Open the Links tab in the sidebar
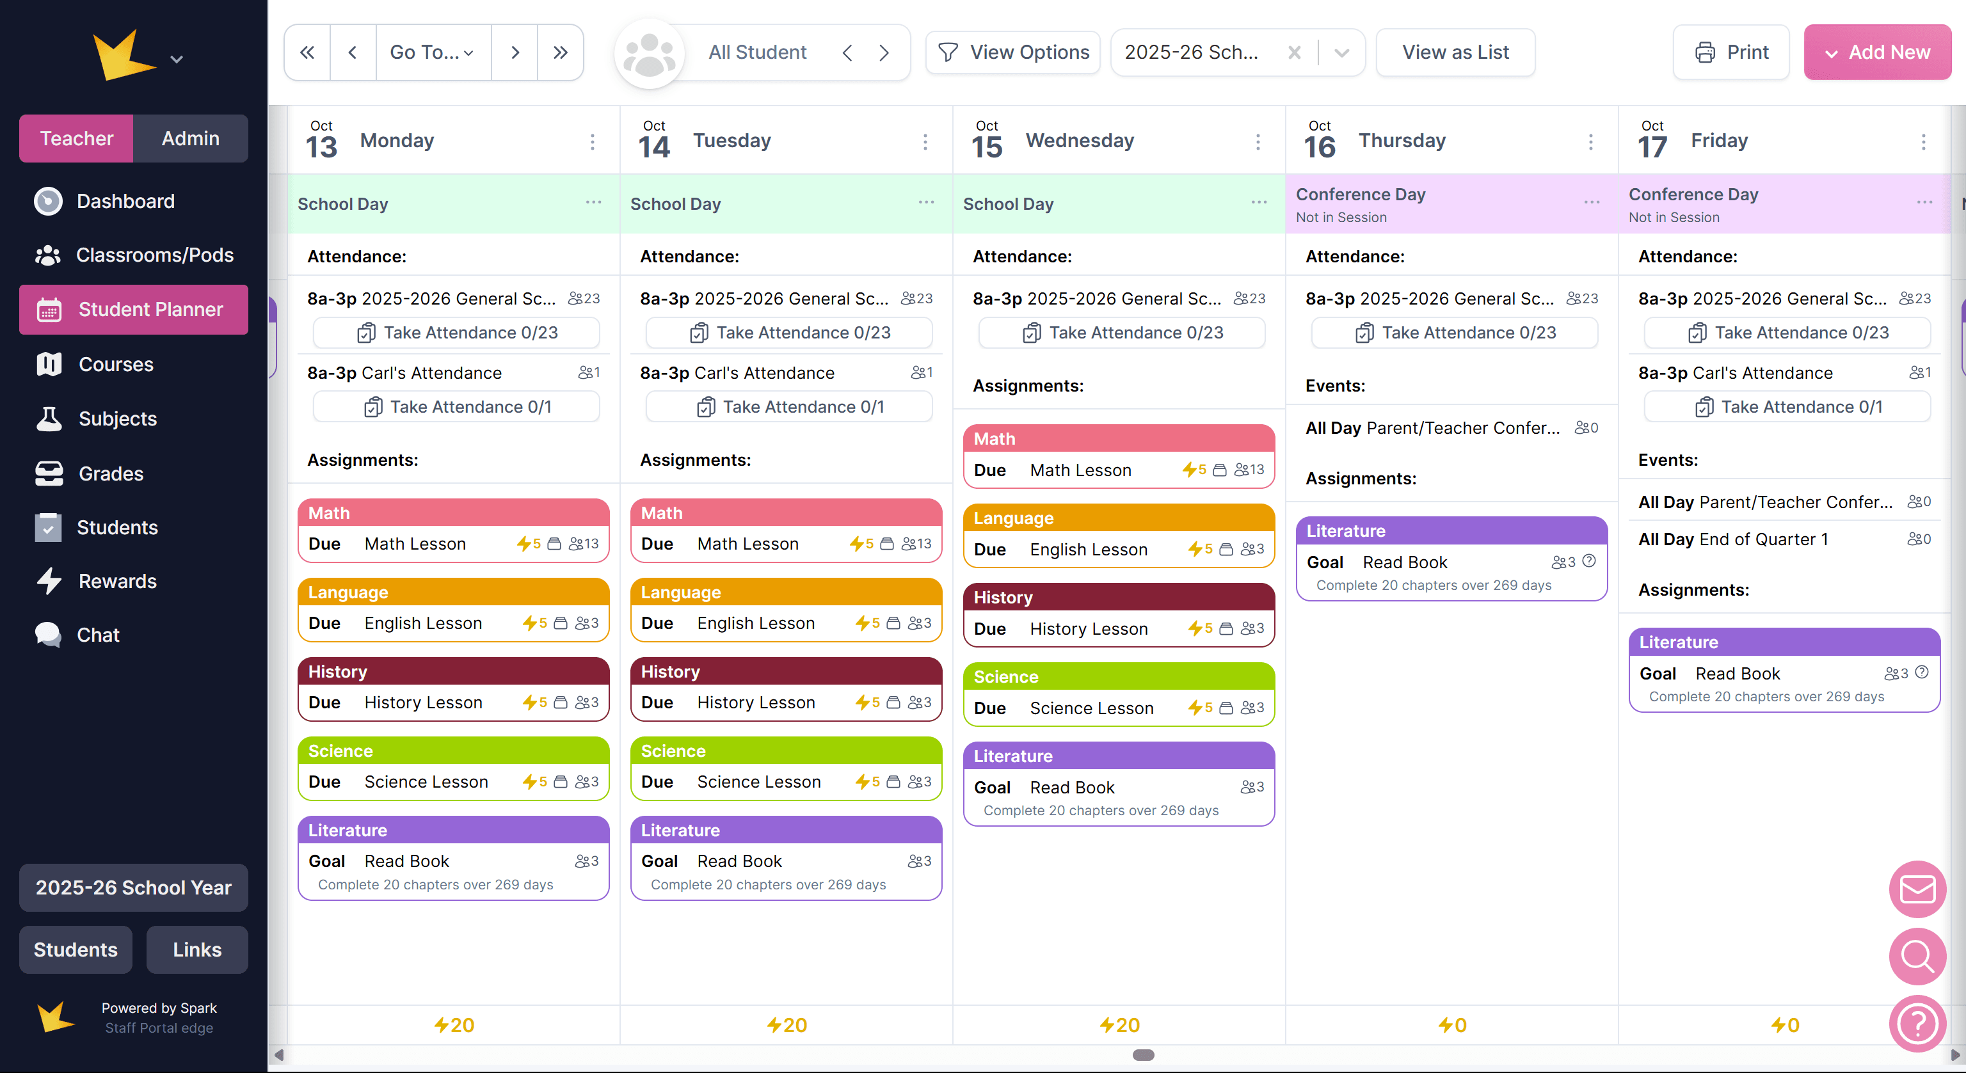 click(x=197, y=950)
